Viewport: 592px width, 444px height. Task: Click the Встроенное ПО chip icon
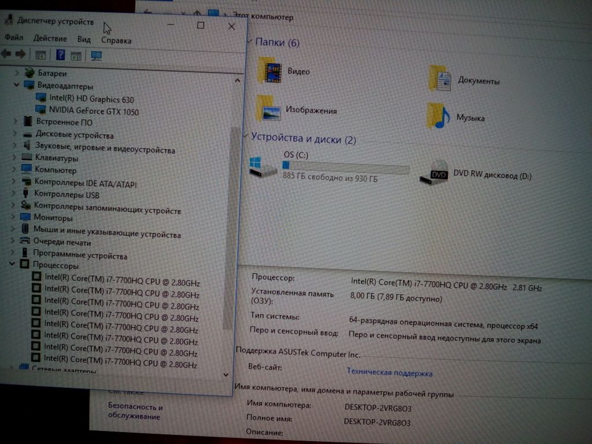28,121
